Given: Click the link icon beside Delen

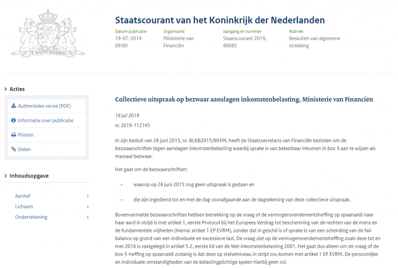Looking at the screenshot, I should 14,149.
